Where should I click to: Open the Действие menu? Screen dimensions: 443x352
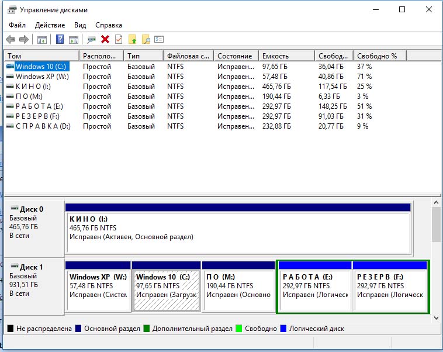click(50, 25)
